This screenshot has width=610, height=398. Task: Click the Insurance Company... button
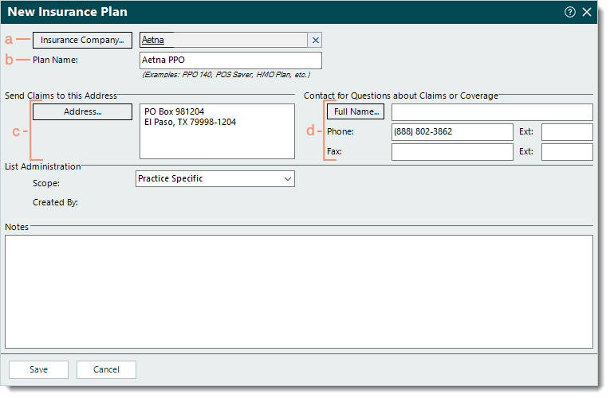click(x=82, y=40)
